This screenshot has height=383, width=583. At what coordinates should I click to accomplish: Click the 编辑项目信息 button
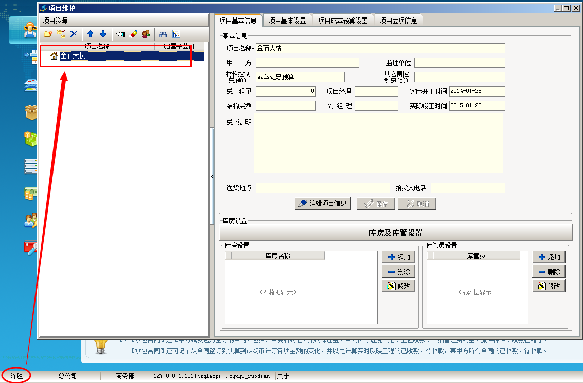(323, 203)
